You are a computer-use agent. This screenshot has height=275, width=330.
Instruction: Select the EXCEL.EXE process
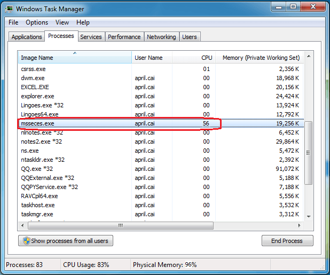[x=161, y=87]
